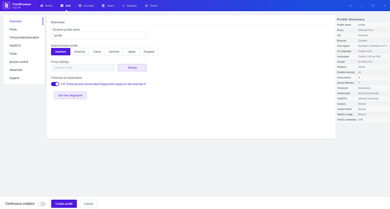390x209 pixels.
Task: Select Overview in the sidebar
Action: pos(15,21)
